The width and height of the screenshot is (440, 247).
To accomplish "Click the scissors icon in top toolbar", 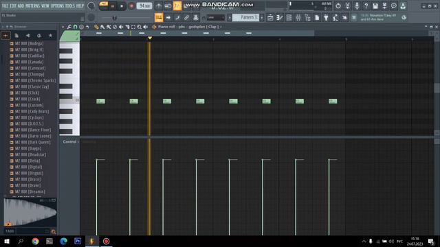I will (347, 6).
